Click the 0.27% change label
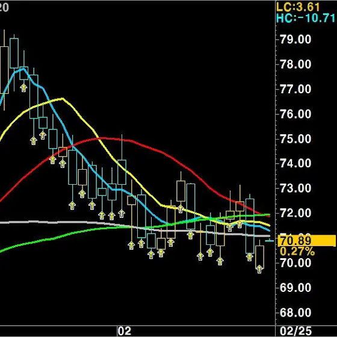Image resolution: width=337 pixels, height=337 pixels. pyautogui.click(x=297, y=251)
